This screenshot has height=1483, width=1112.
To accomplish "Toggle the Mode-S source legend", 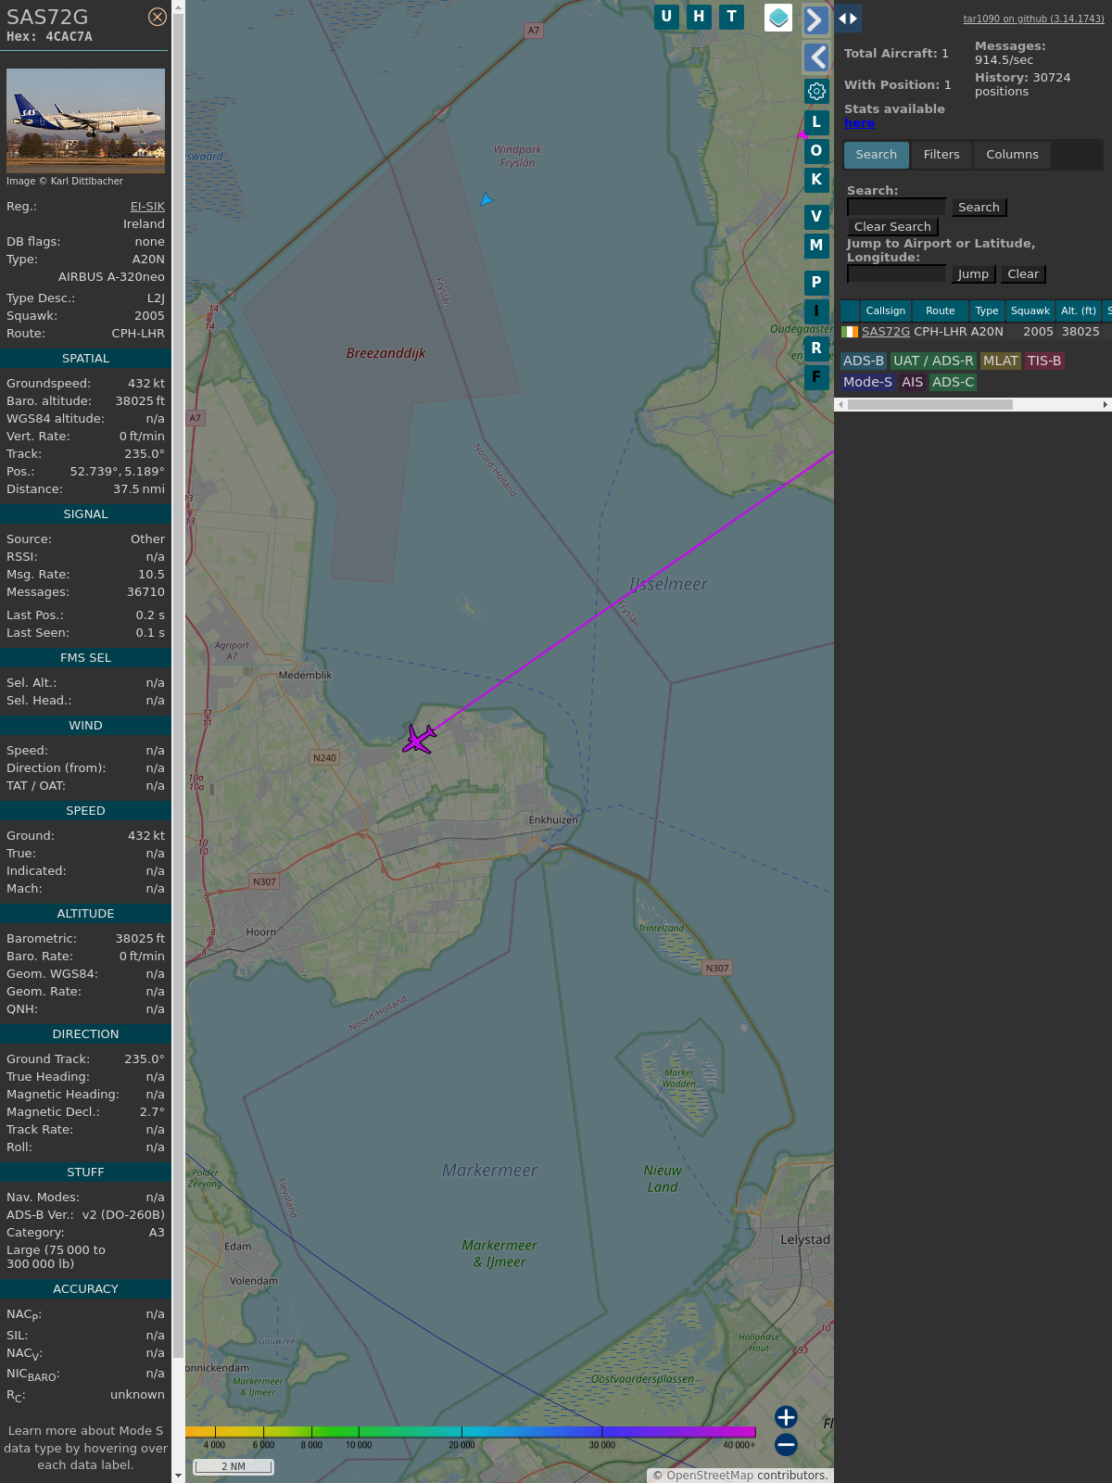I will (x=867, y=383).
